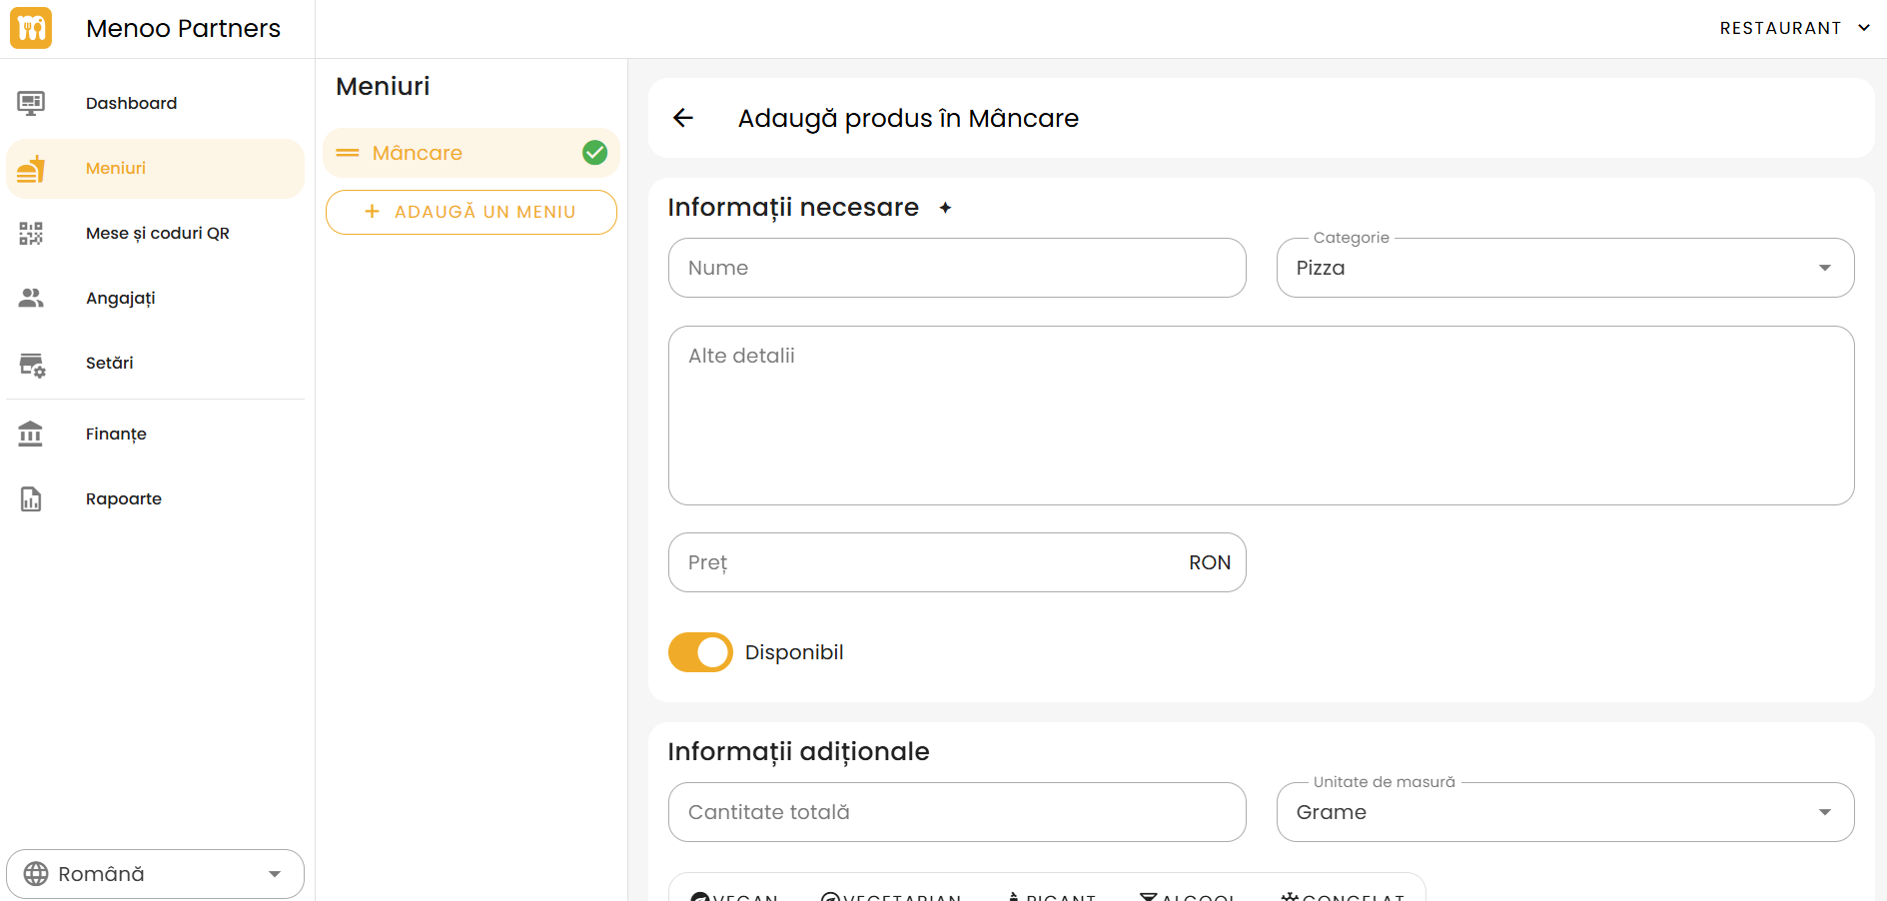Click the Finanțe bank icon
Image resolution: width=1887 pixels, height=901 pixels.
31,434
